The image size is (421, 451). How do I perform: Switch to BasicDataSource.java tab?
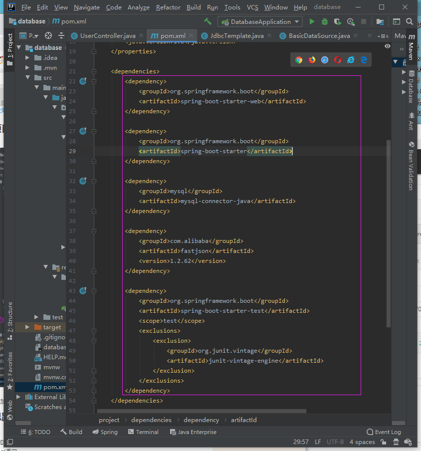point(319,35)
